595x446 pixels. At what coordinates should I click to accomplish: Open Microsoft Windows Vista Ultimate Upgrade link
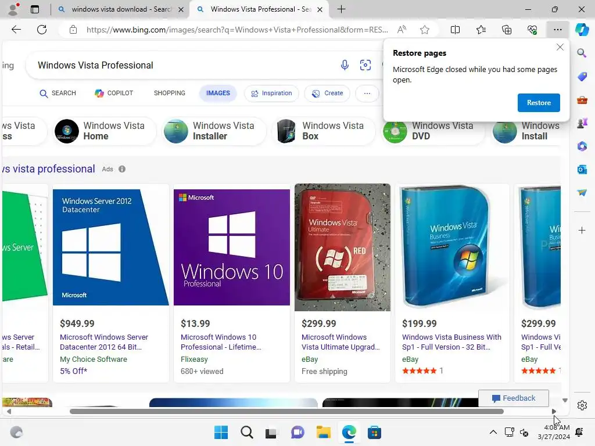[x=340, y=342]
